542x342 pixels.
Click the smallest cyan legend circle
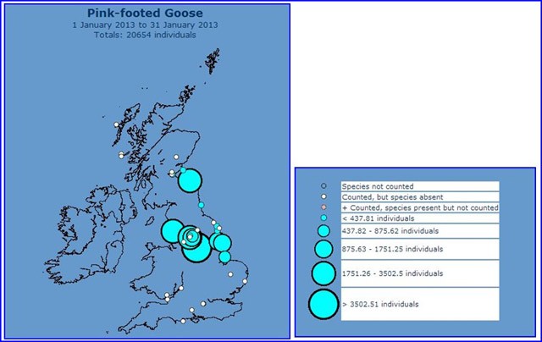(324, 218)
